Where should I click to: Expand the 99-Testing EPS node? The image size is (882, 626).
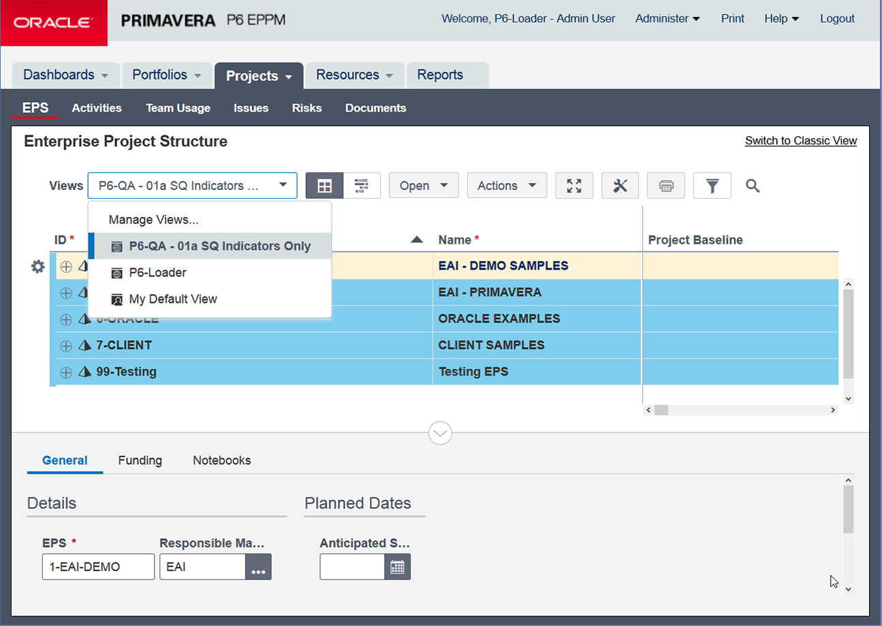[x=66, y=372]
